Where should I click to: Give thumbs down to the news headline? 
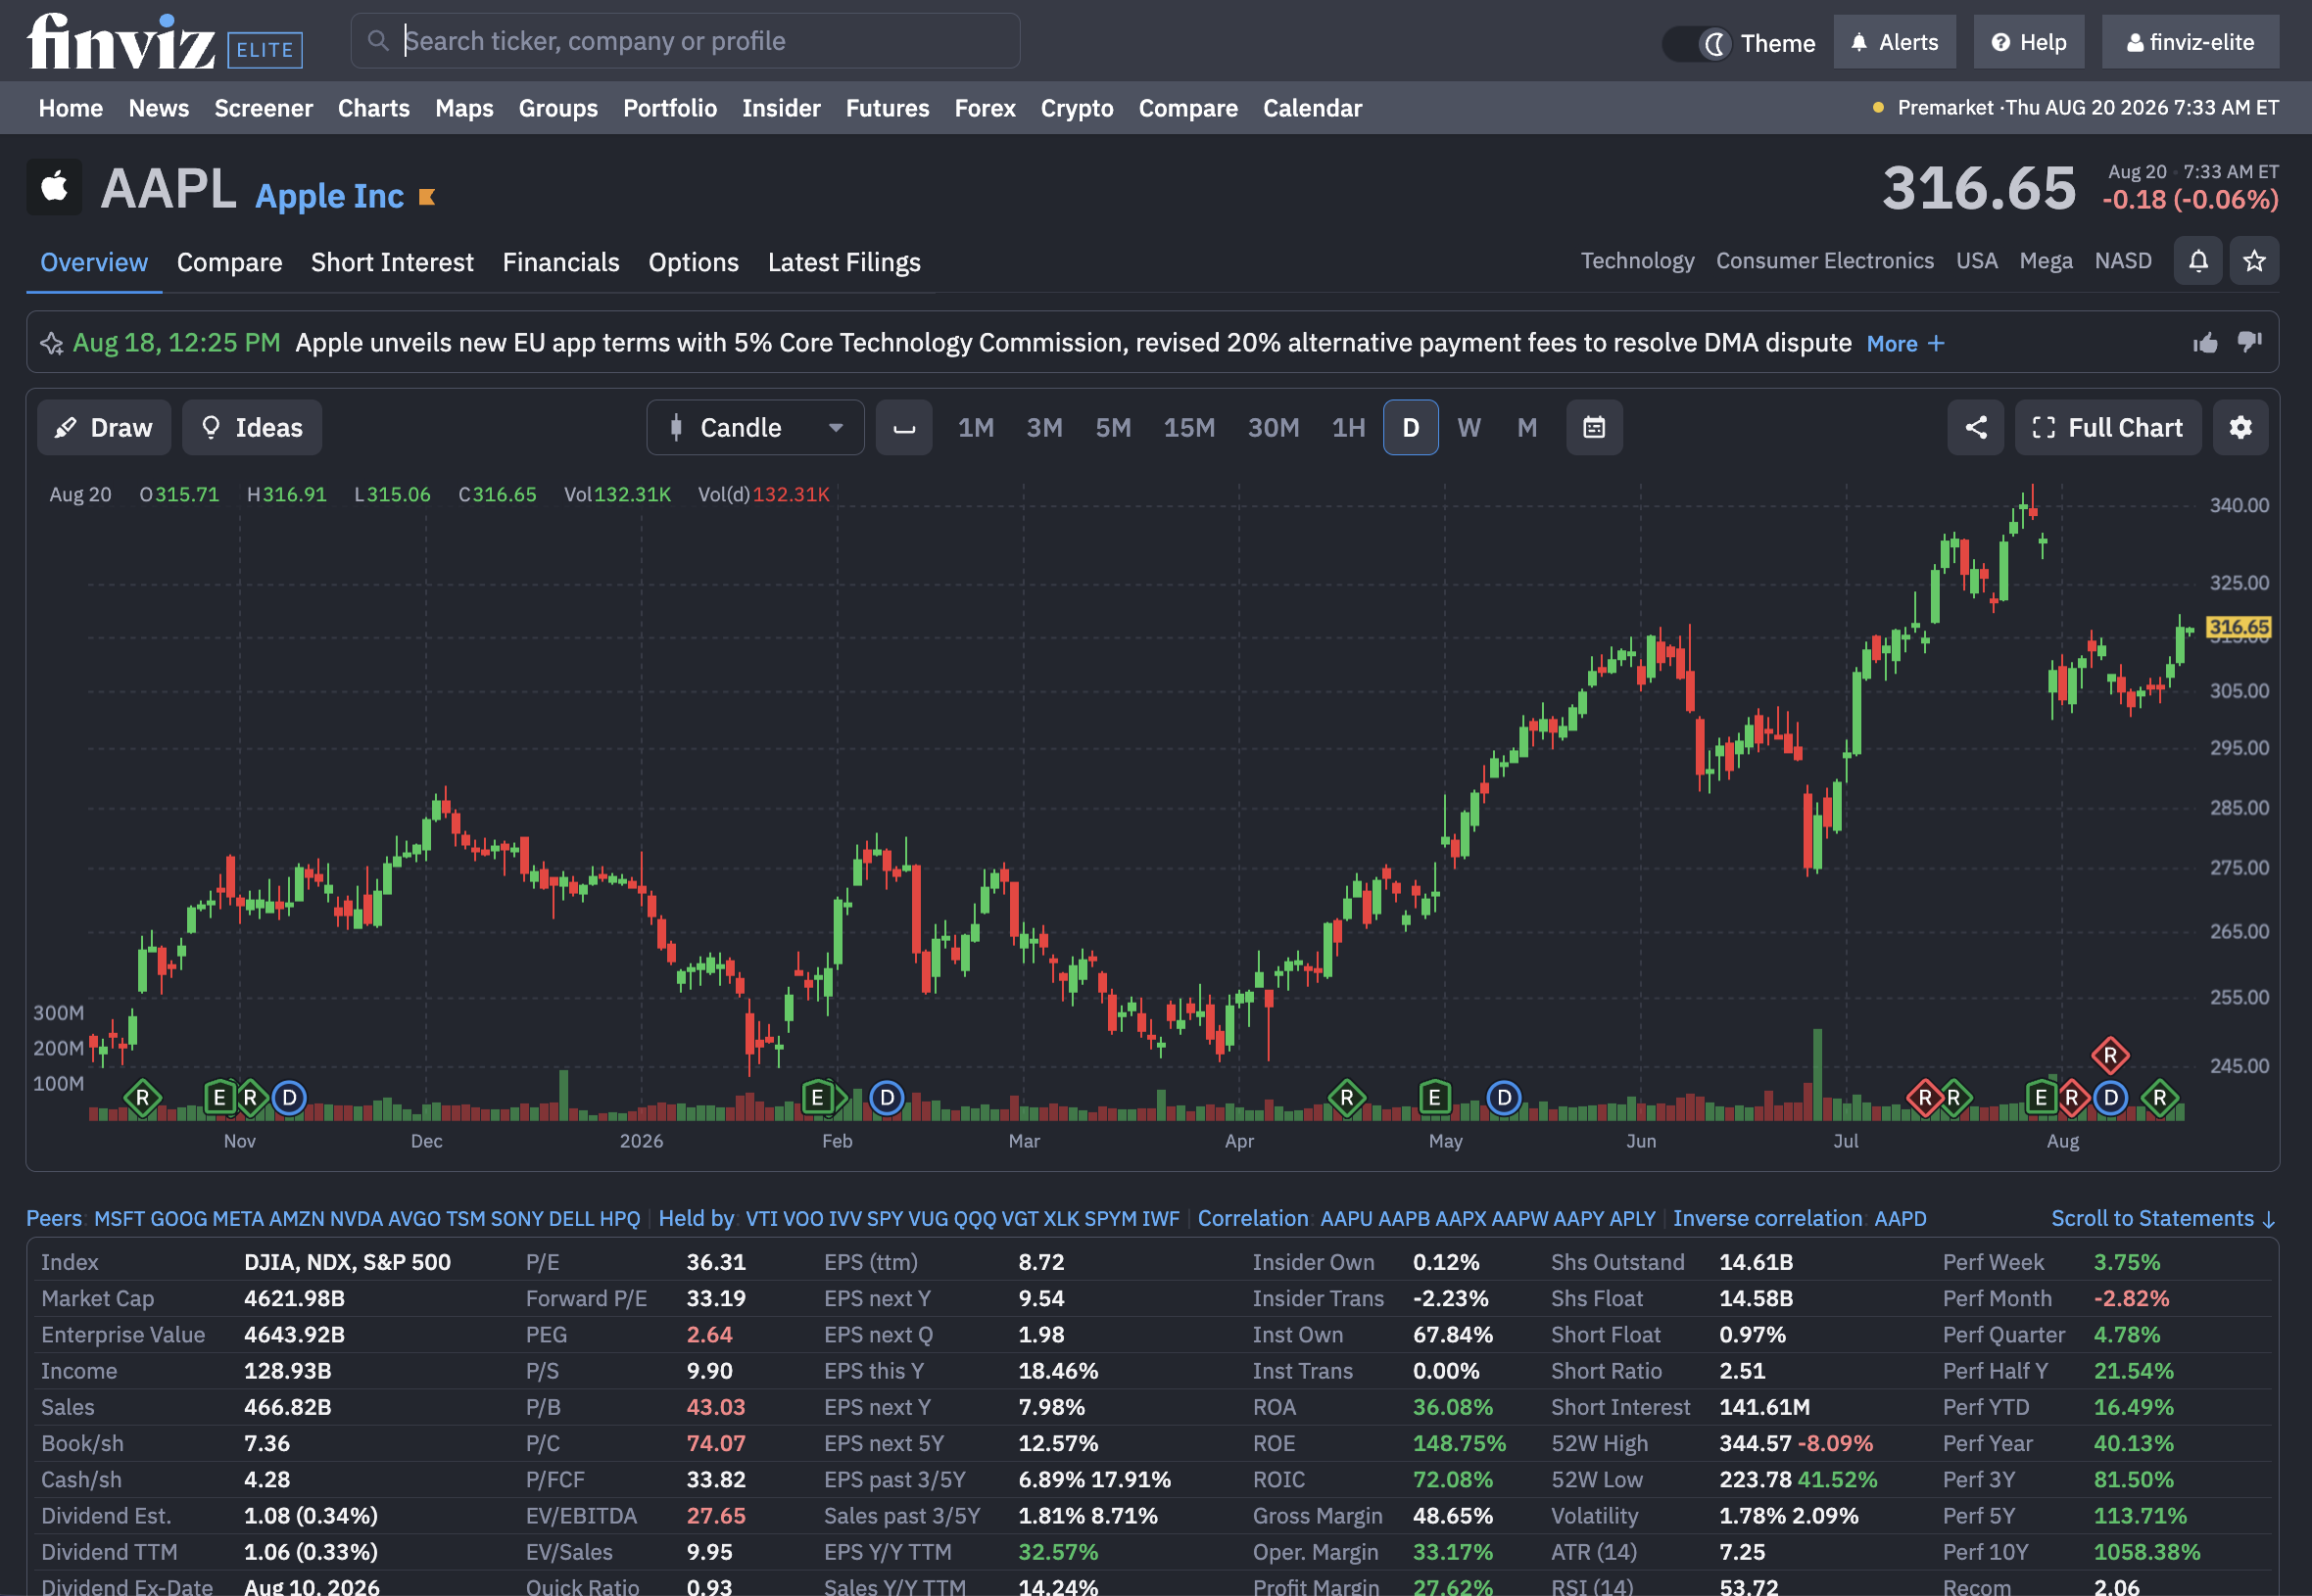2249,343
